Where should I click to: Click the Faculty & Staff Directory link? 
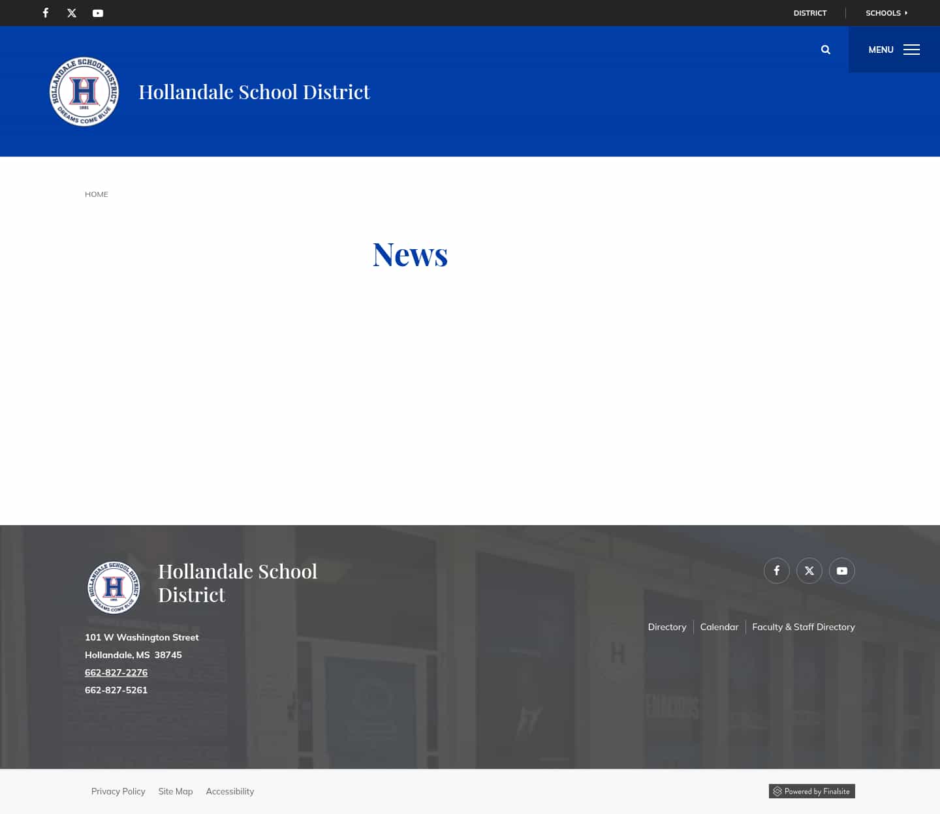click(804, 627)
